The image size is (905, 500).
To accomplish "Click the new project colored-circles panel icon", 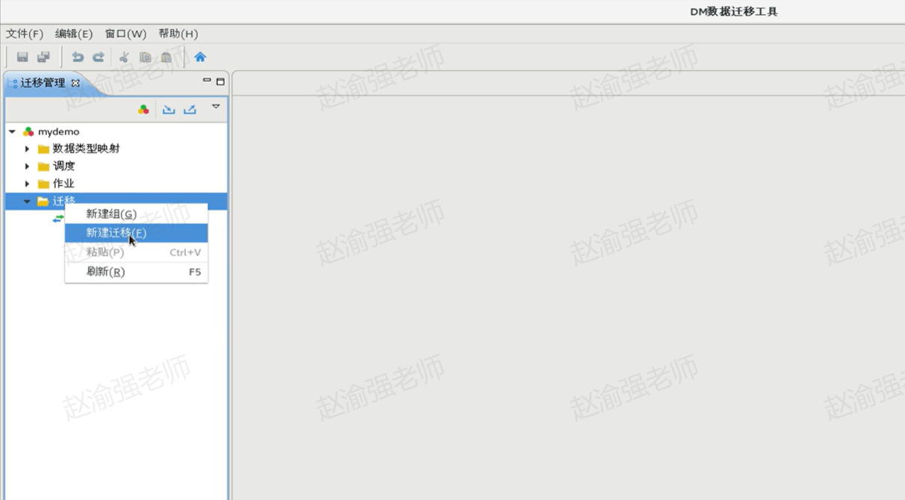I will click(143, 110).
